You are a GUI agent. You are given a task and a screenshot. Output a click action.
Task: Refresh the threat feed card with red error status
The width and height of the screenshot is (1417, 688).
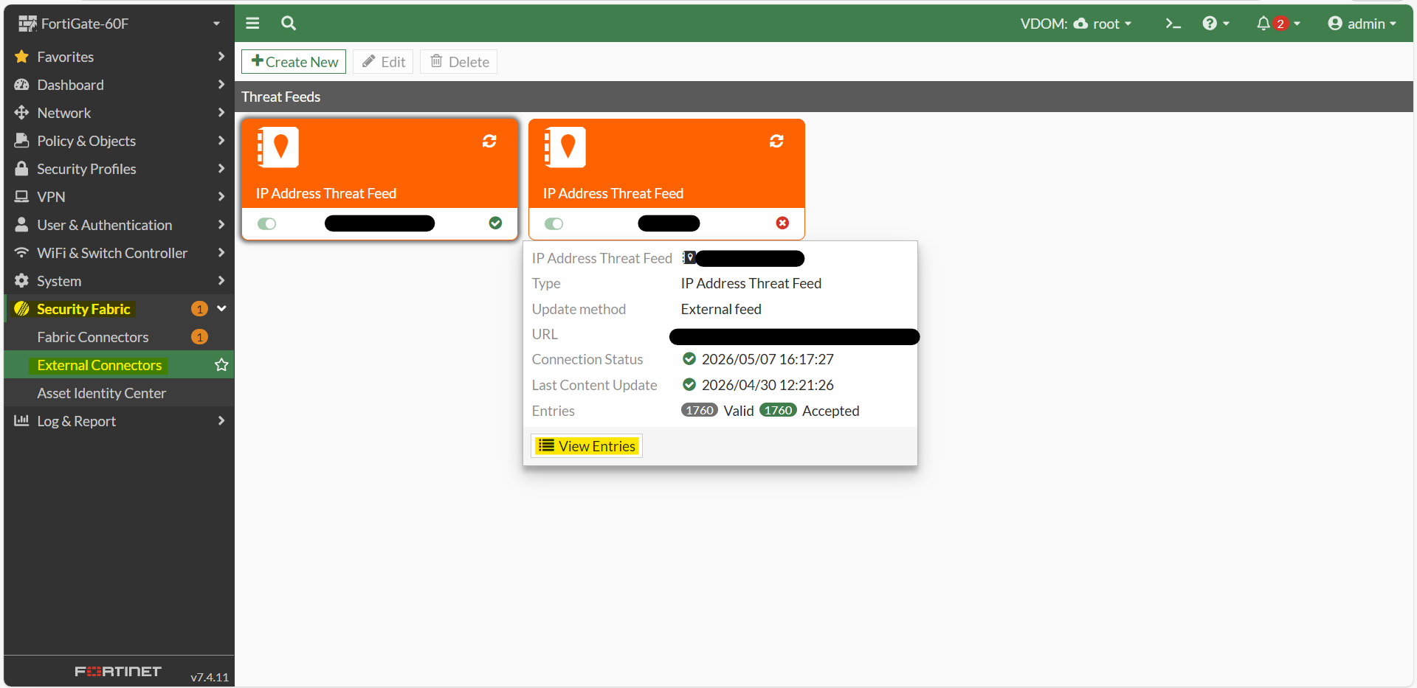pyautogui.click(x=776, y=141)
